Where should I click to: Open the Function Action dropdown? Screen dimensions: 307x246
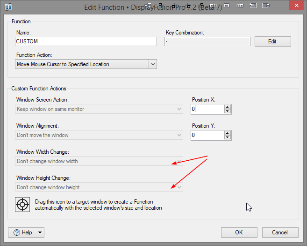click(x=152, y=64)
